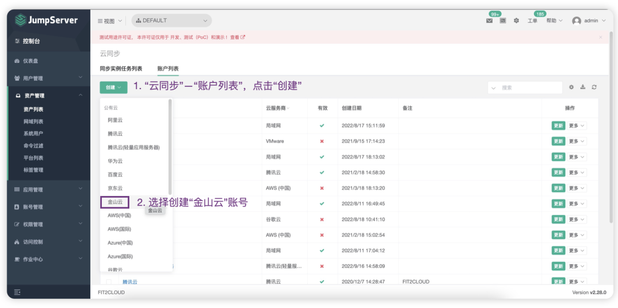Image resolution: width=618 pixels, height=308 pixels.
Task: Open the 工单 tickets link
Action: 532,21
